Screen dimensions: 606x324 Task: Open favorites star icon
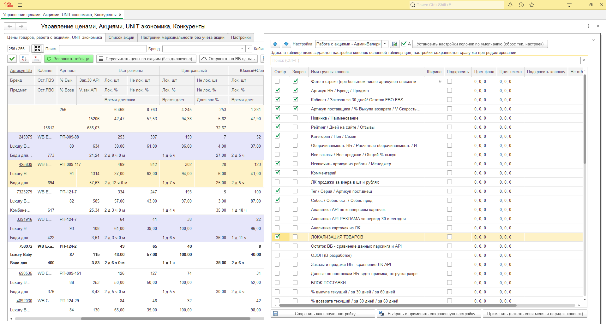point(532,5)
